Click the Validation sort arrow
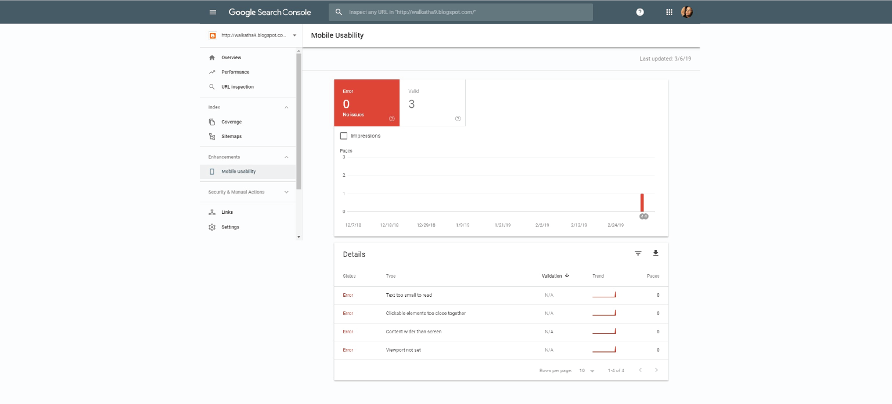Screen dimensions: 892x404 click(x=567, y=276)
